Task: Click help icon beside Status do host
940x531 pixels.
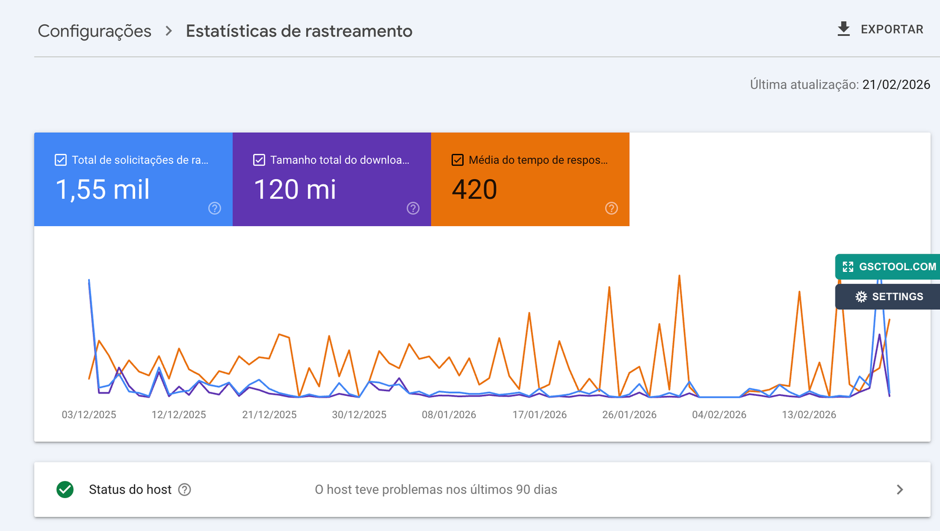Action: (184, 490)
